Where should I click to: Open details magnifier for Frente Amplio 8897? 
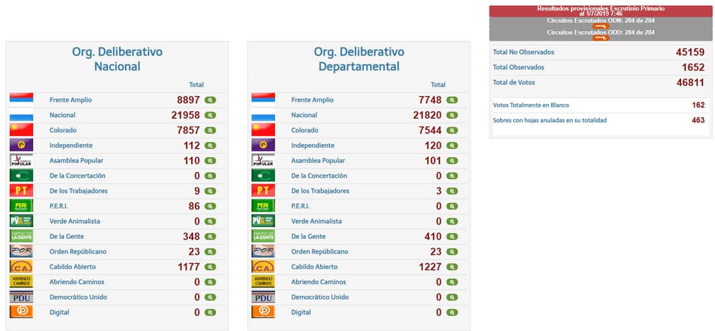pos(210,100)
